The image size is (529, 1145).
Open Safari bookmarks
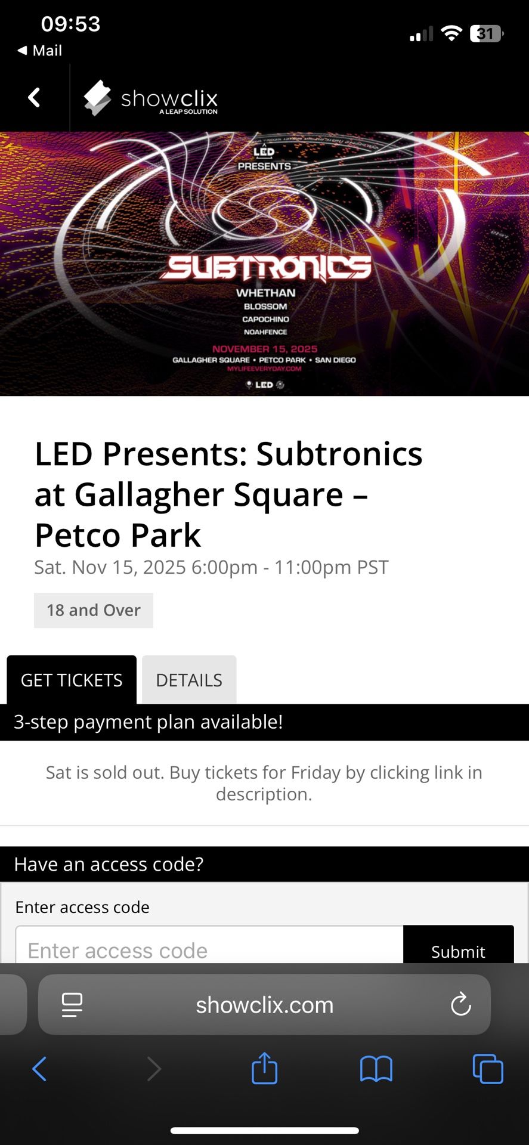click(376, 1069)
